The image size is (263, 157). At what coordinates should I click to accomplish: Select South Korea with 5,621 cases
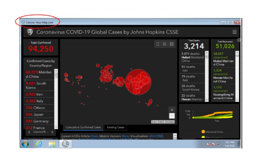(39, 85)
